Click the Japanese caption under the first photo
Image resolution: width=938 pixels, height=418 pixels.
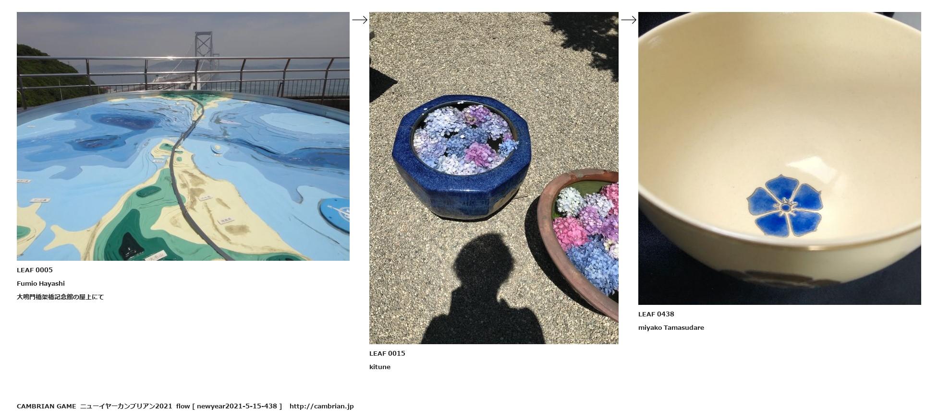pos(61,297)
